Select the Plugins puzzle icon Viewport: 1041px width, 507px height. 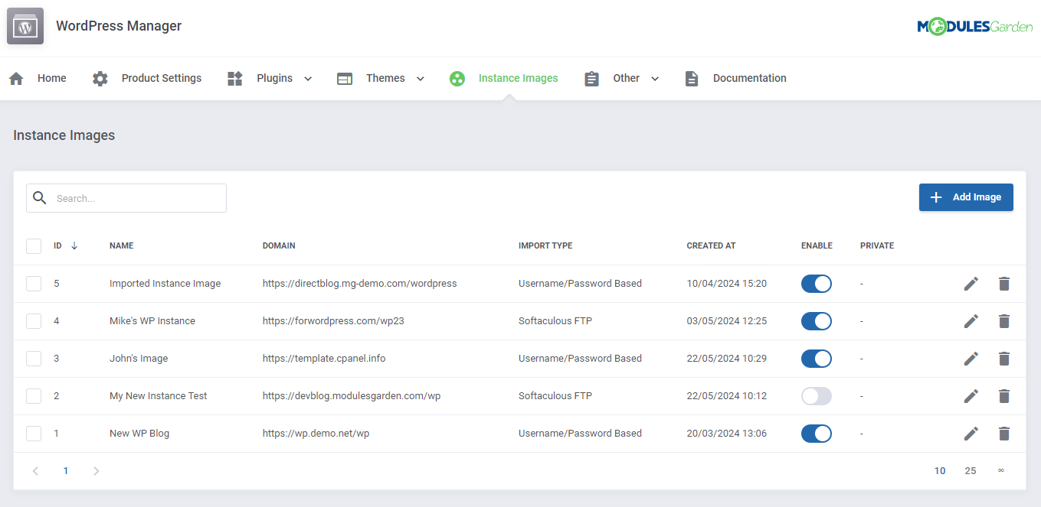(234, 77)
